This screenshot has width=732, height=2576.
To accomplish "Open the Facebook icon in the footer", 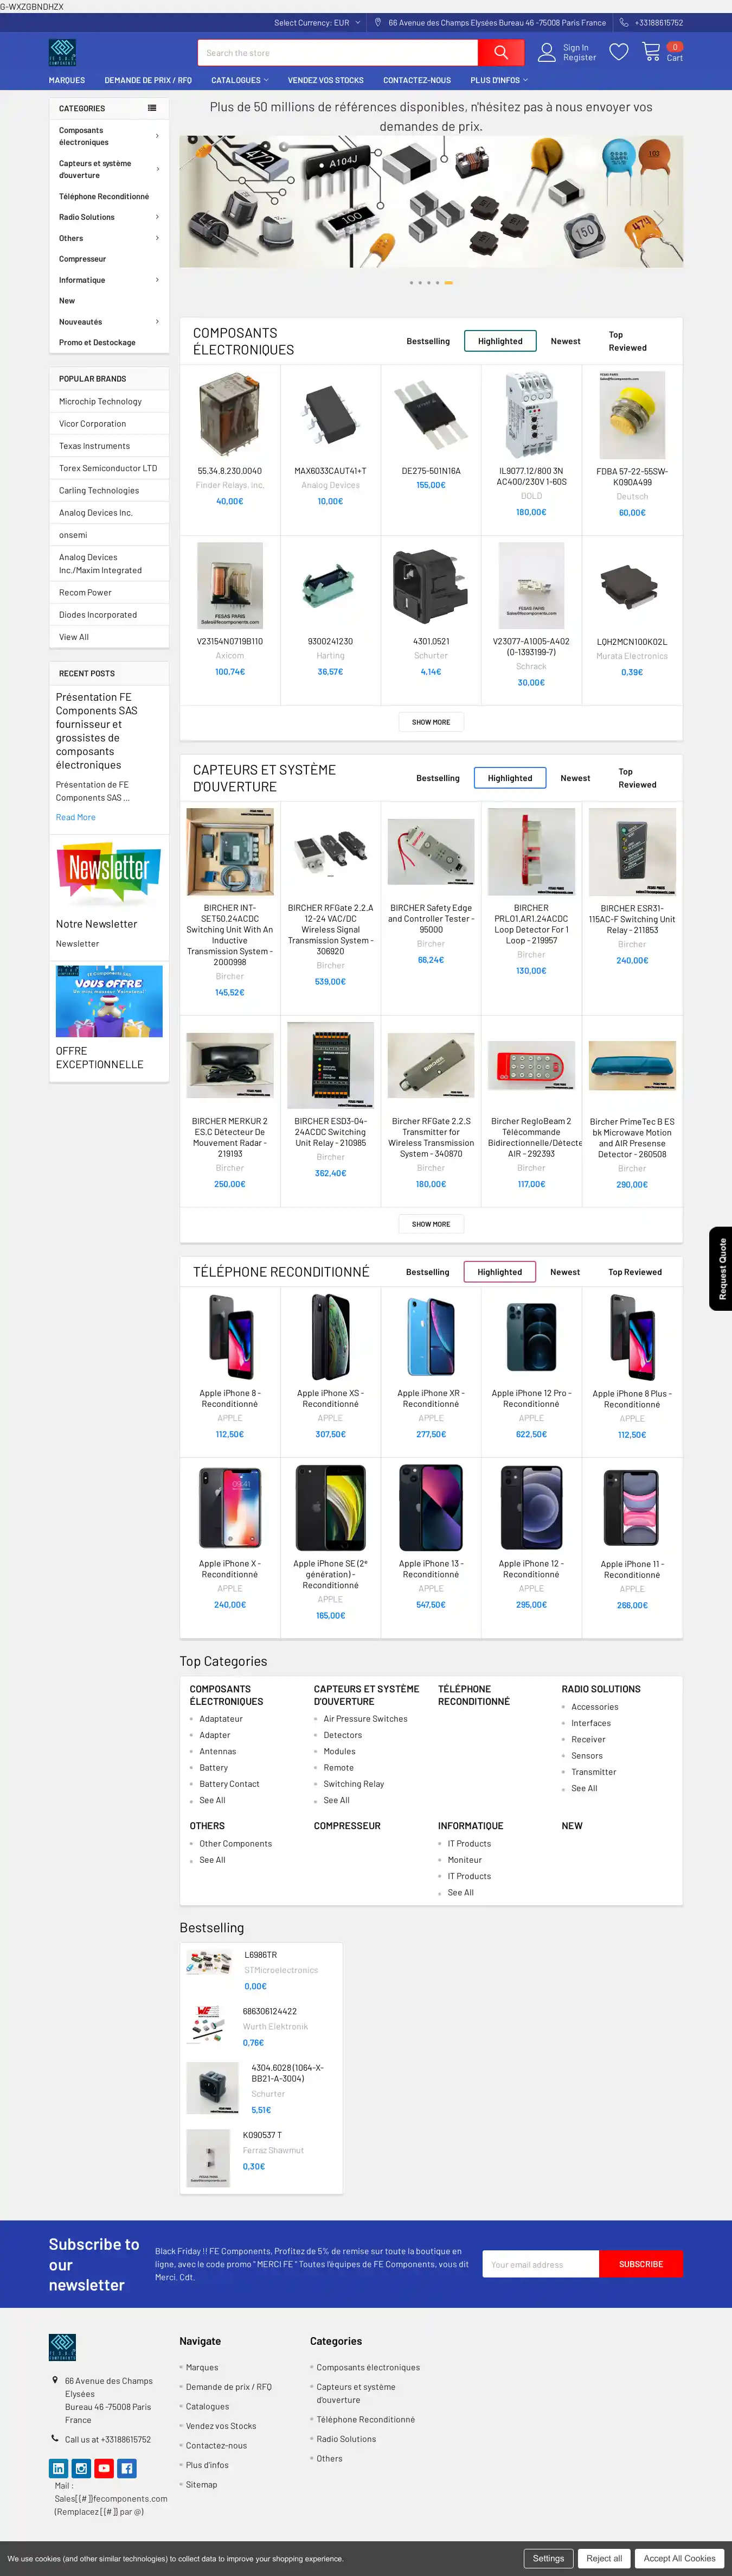I will tap(127, 2468).
